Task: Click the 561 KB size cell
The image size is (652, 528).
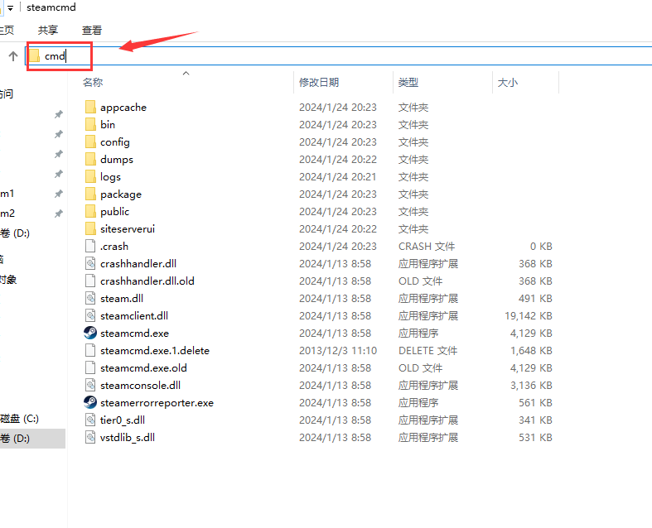Action: (535, 402)
